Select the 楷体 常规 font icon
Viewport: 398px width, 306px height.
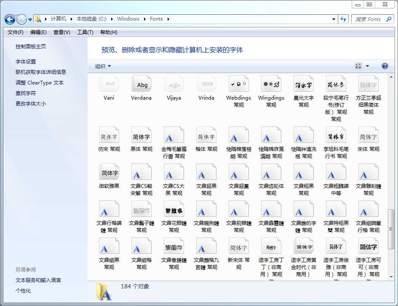(206, 135)
